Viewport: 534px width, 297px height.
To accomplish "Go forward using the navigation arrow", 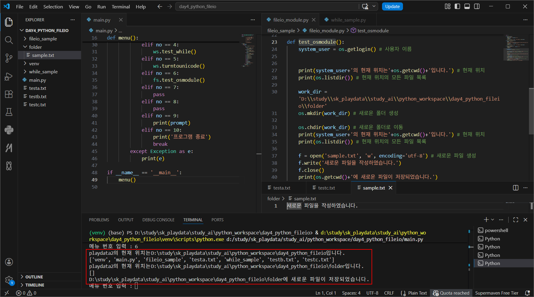I will point(170,7).
